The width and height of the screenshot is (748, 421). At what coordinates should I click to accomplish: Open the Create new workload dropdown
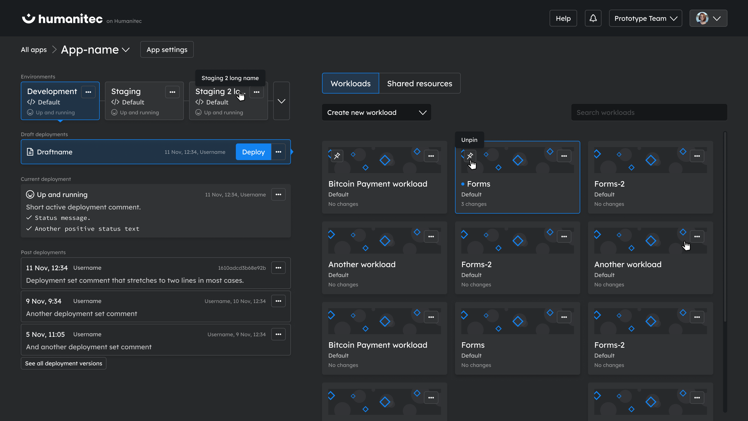click(376, 112)
